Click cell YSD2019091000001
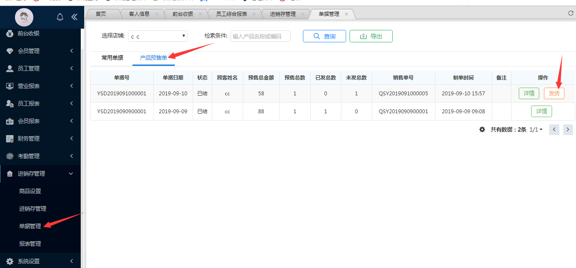 pos(122,93)
